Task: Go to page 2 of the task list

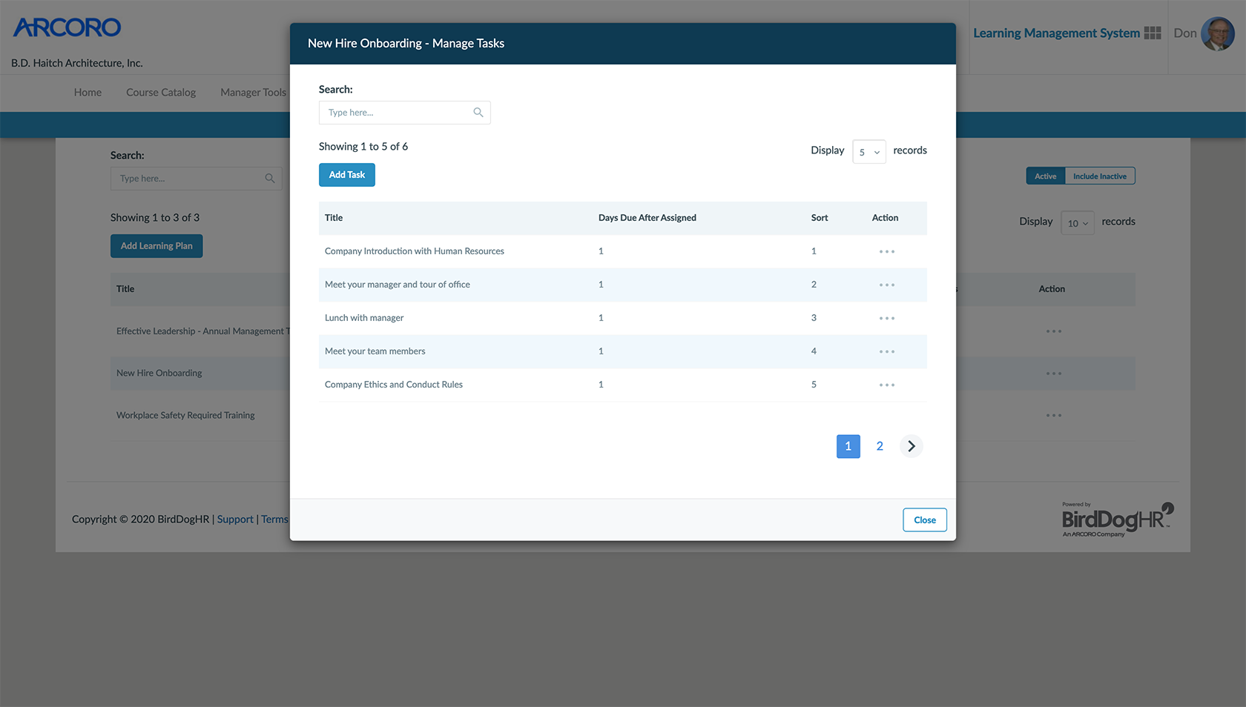Action: click(880, 446)
